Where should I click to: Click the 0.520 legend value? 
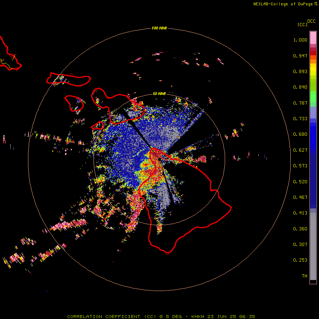(300, 182)
